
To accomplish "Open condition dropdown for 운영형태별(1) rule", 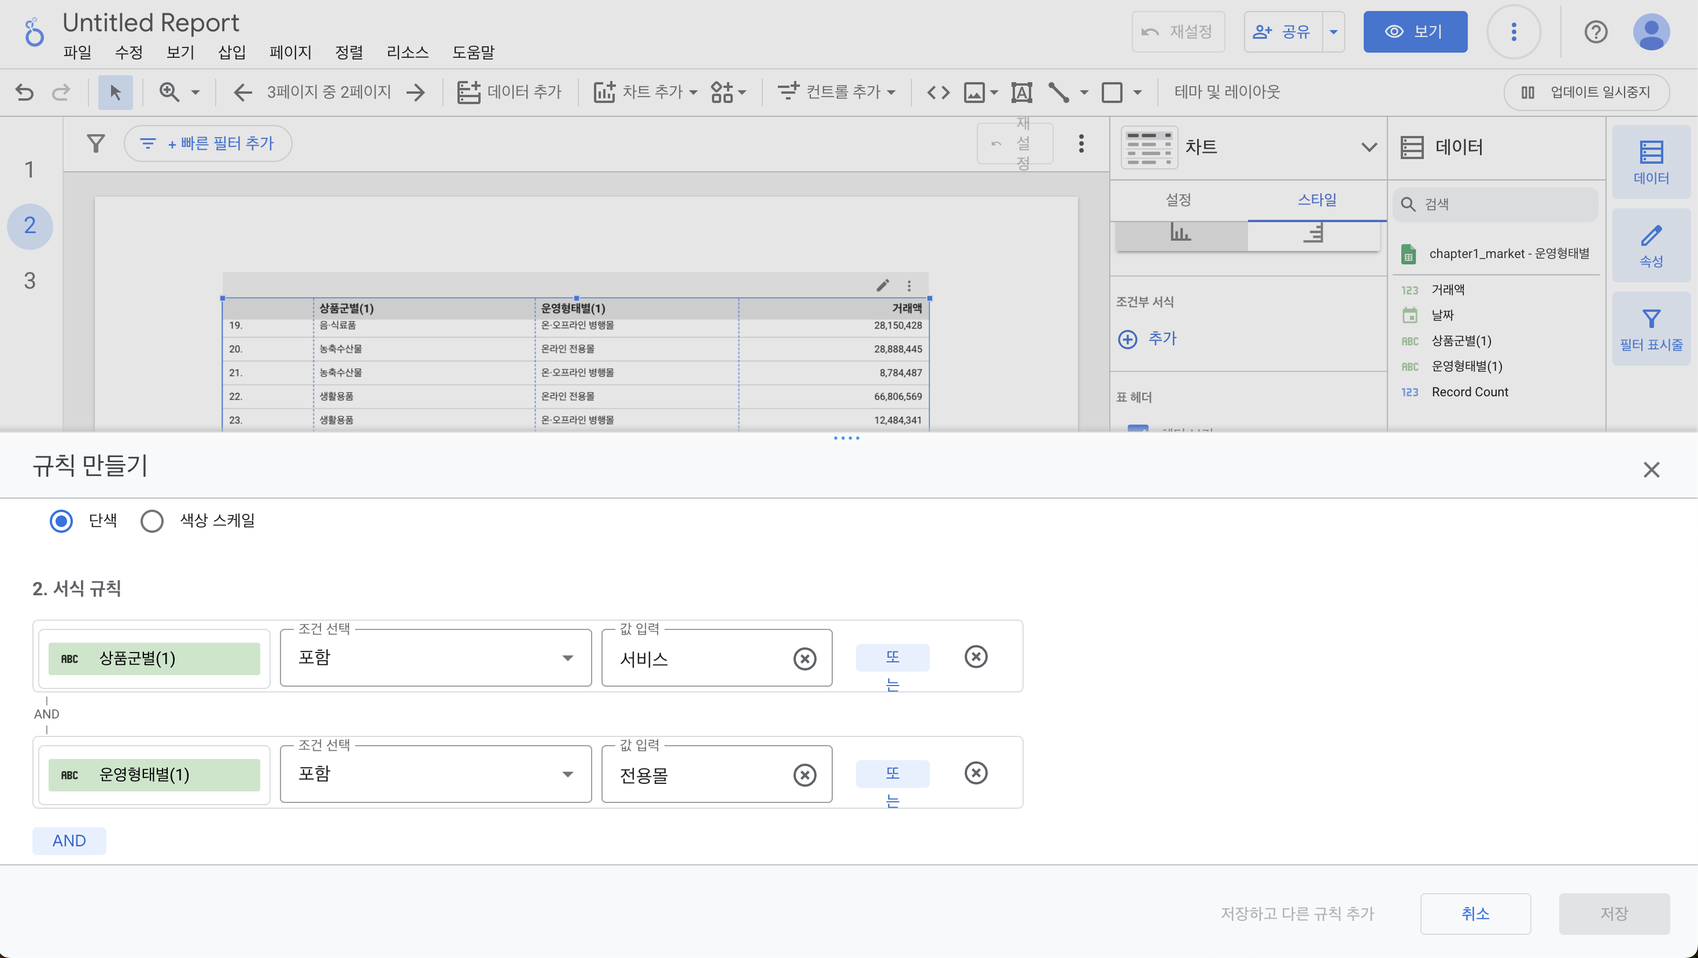I will tap(435, 774).
